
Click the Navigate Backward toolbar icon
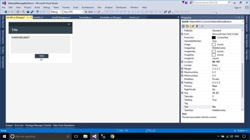(x=6, y=12)
